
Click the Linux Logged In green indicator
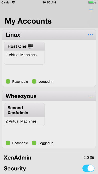coord(34,81)
